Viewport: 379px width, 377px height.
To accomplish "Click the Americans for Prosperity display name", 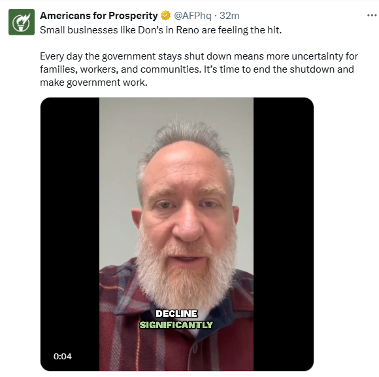I will 99,16.
